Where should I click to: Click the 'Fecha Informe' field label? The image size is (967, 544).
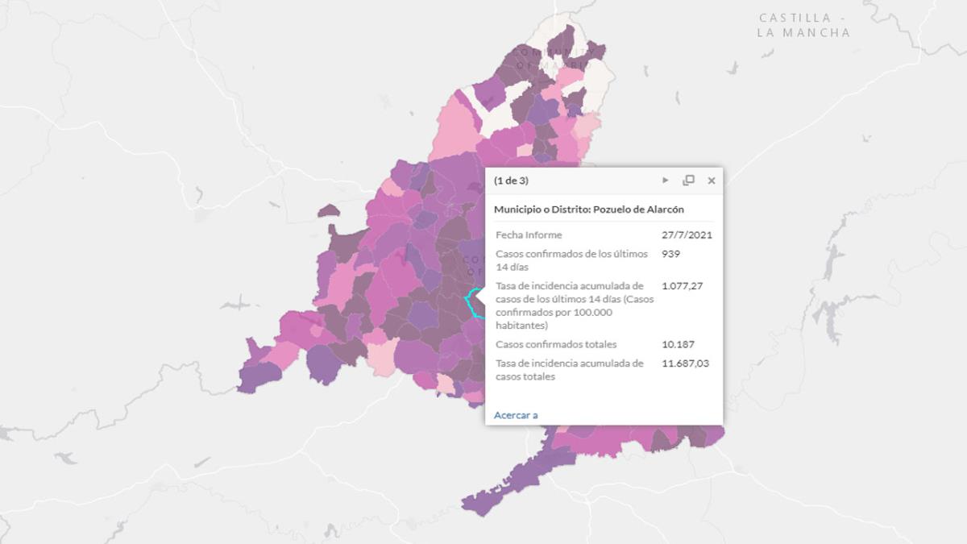[x=529, y=235]
